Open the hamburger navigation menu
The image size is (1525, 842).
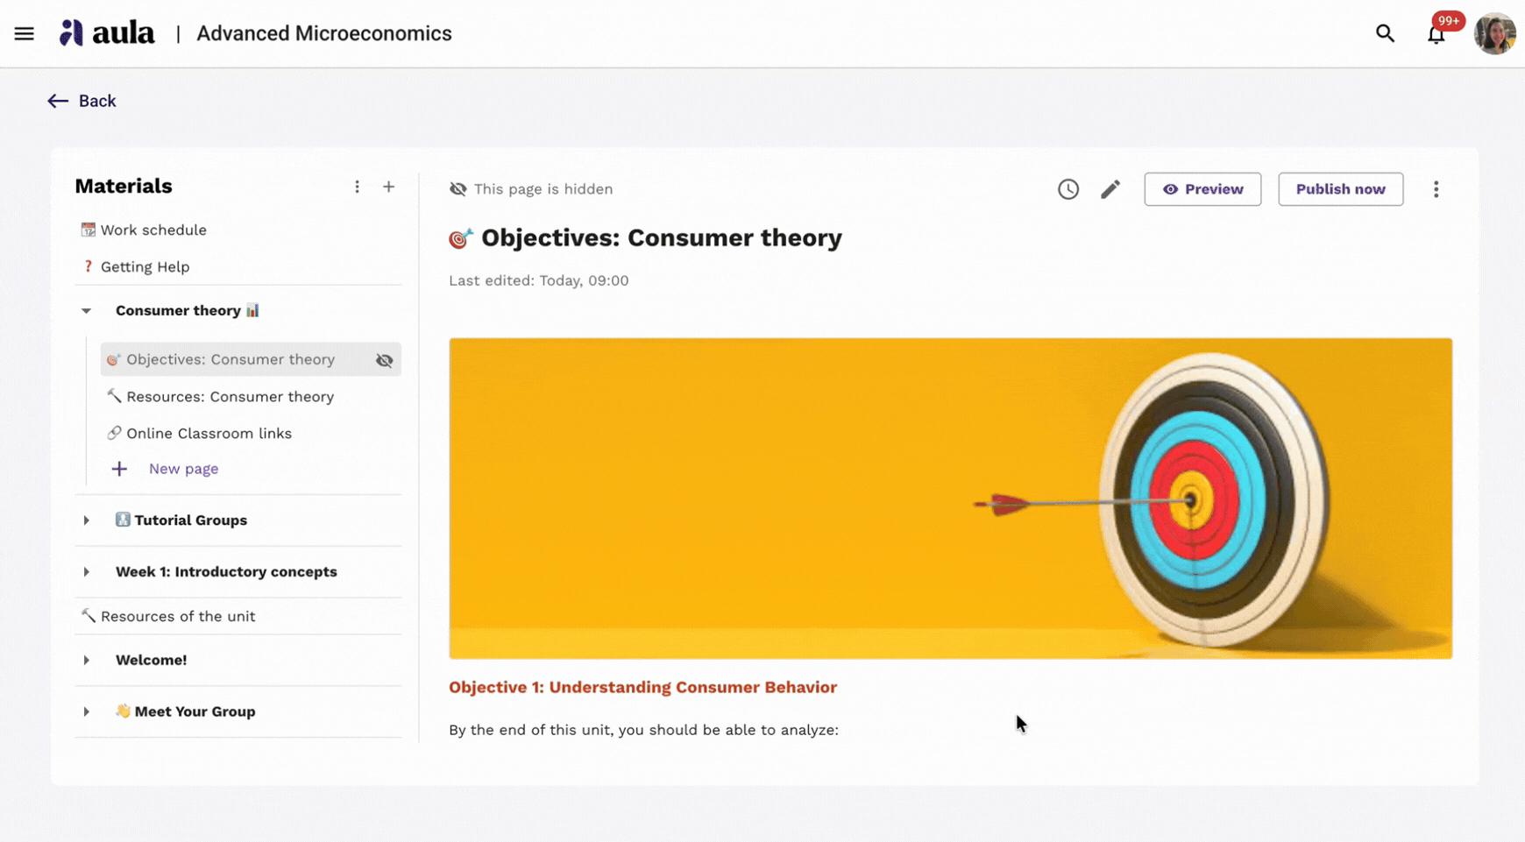coord(25,33)
